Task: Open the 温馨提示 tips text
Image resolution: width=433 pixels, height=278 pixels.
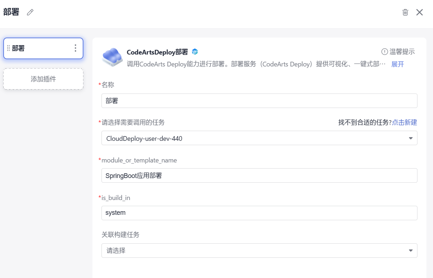Action: (402, 52)
